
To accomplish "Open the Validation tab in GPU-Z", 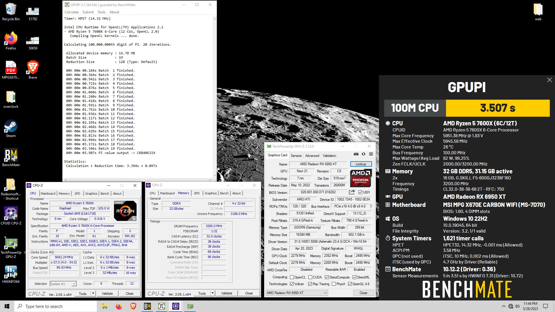I will [x=329, y=156].
